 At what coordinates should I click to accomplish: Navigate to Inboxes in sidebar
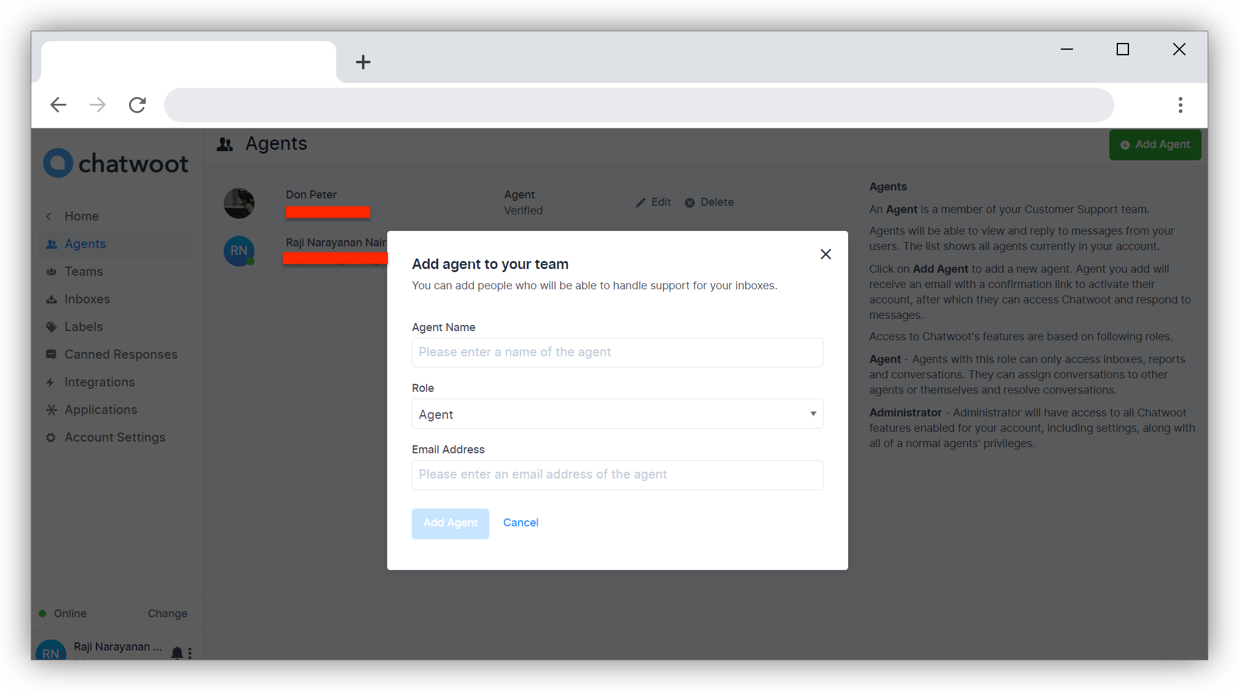[87, 299]
